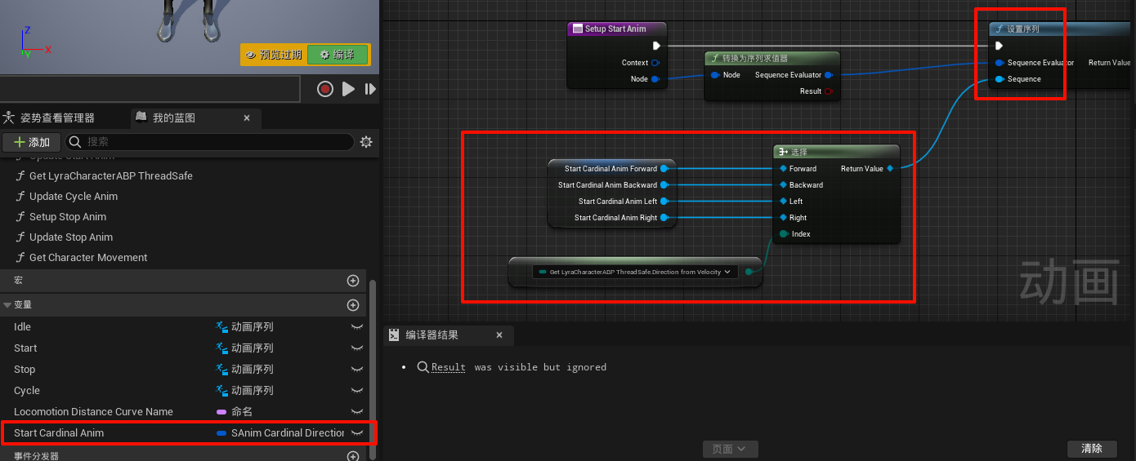Click the step forward playback icon

tap(370, 89)
